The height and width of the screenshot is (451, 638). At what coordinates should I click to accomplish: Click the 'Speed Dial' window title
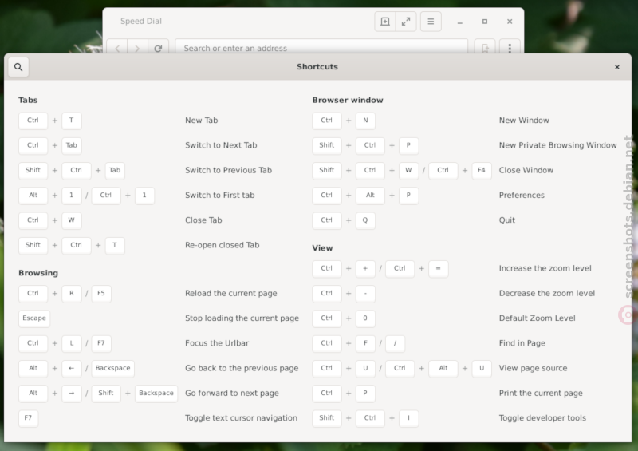coord(141,22)
